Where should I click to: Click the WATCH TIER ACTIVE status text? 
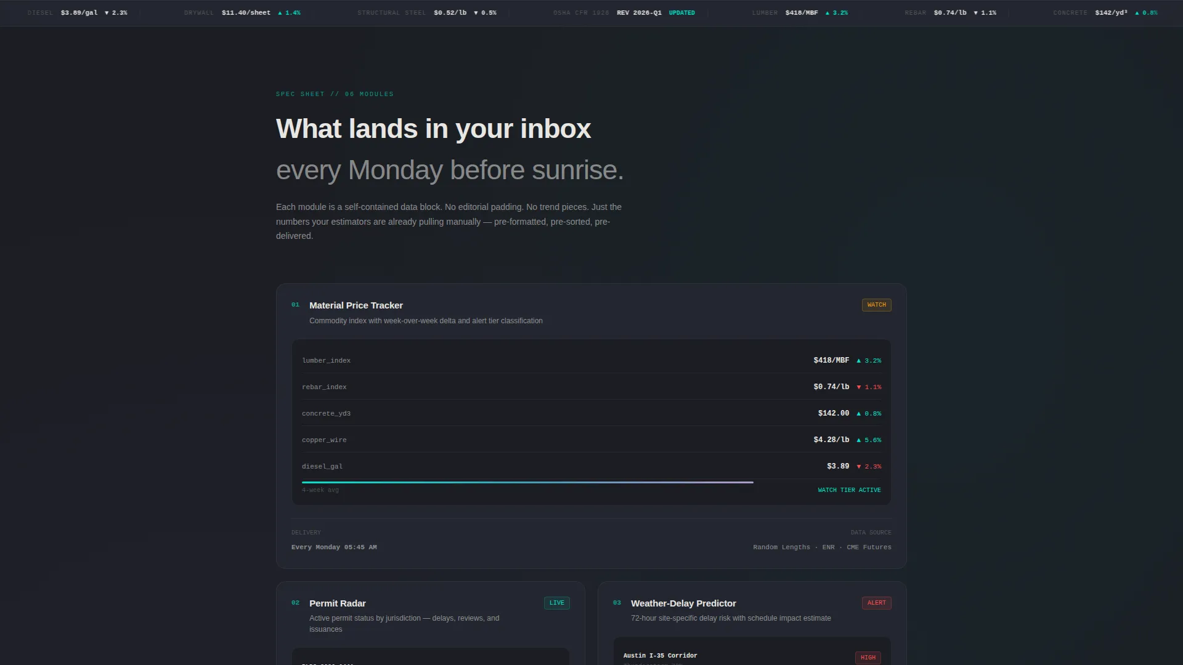click(x=849, y=490)
